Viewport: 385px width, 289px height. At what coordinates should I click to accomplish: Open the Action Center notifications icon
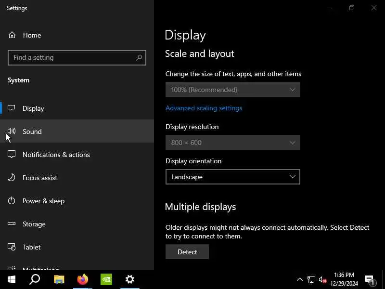click(x=370, y=280)
